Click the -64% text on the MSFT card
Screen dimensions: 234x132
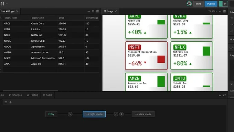tap(135, 63)
